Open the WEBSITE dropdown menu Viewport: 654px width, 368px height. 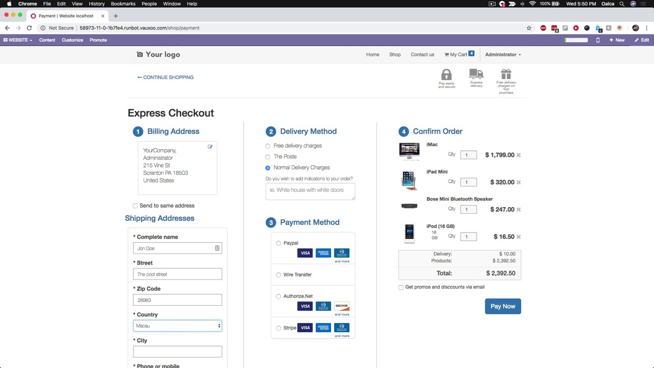(18, 40)
